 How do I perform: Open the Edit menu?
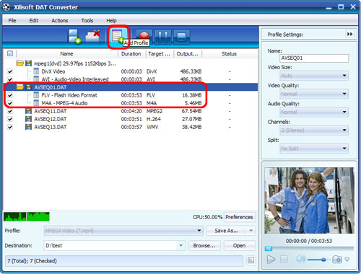(34, 20)
